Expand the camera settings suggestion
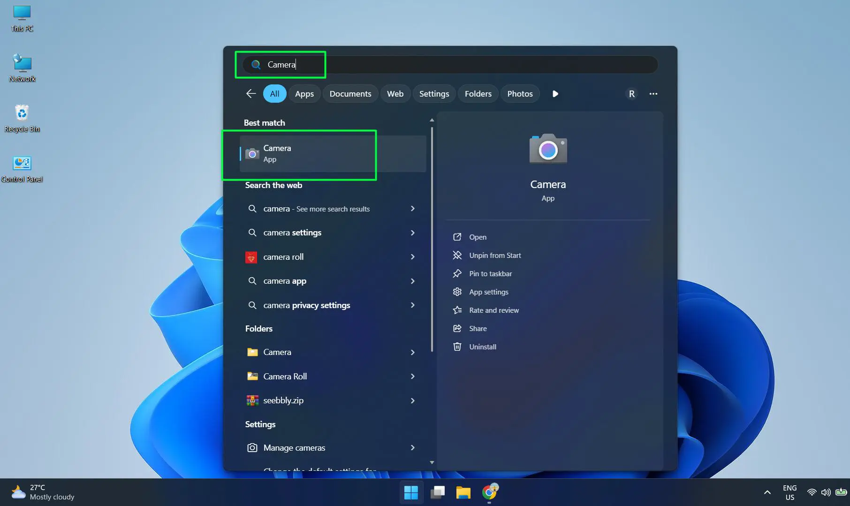The width and height of the screenshot is (850, 506). pos(412,233)
